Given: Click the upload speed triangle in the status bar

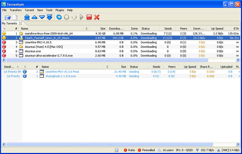Looking at the screenshot, I should pos(218,150).
